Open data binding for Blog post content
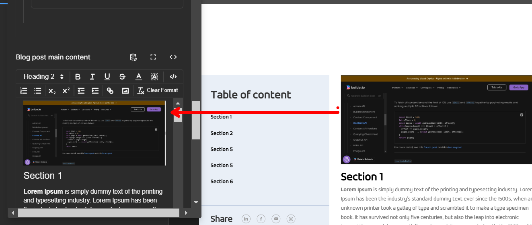Viewport: 532px width, 225px height. tap(134, 57)
